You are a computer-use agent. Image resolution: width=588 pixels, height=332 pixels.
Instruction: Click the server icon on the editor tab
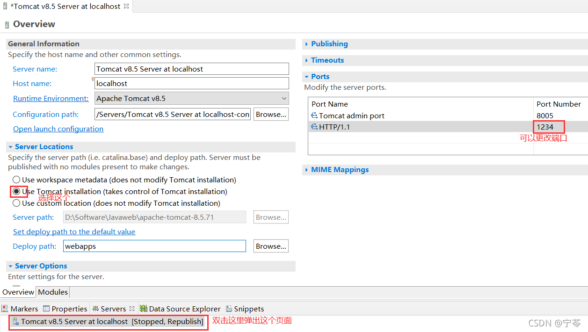(x=5, y=7)
